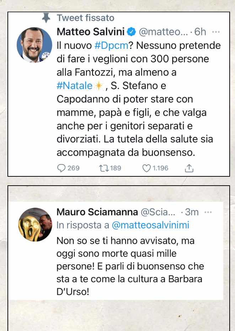Click the Matteo Salvini display name
Image resolution: width=235 pixels, height=331 pixels.
tap(91, 32)
